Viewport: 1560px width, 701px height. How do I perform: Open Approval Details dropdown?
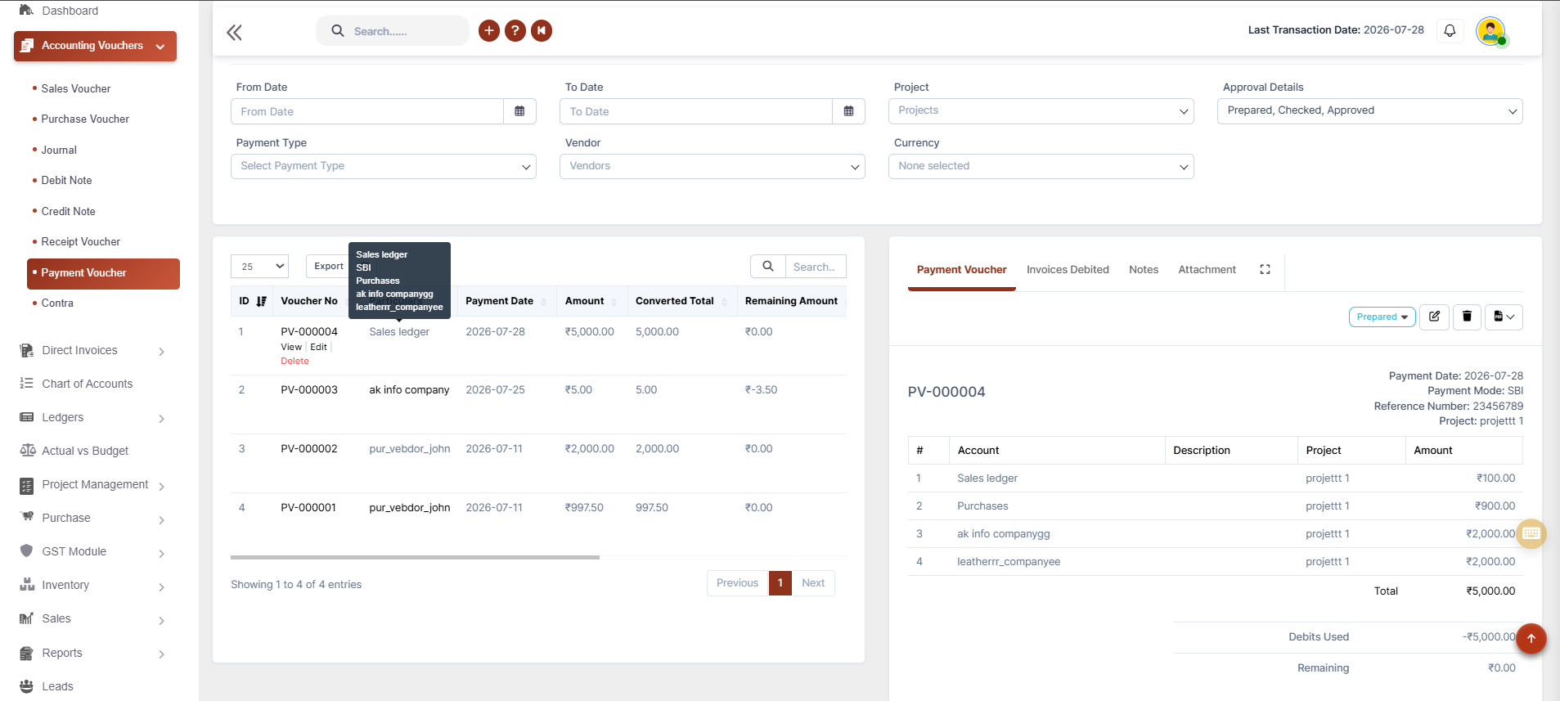tap(1369, 111)
